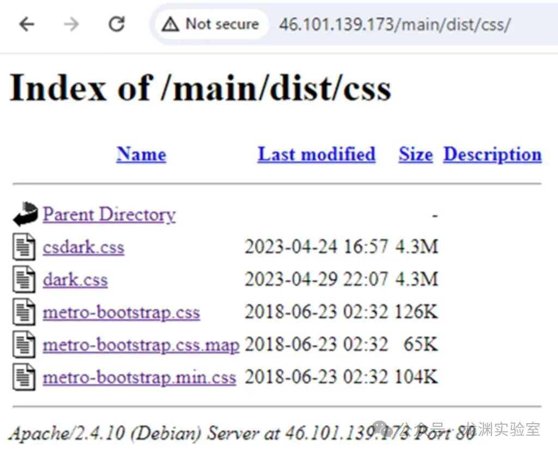Image resolution: width=558 pixels, height=452 pixels.
Task: Click the file icon beside metro-bootstrap.css
Action: (x=24, y=312)
